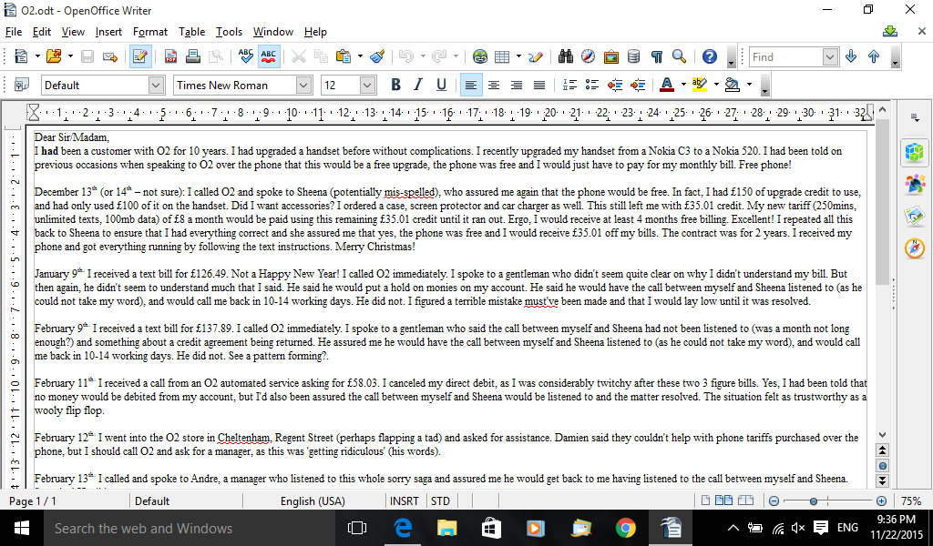Click the Zoom magnifier icon

[679, 56]
